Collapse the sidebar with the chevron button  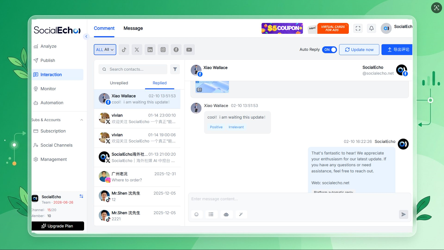coord(86,37)
